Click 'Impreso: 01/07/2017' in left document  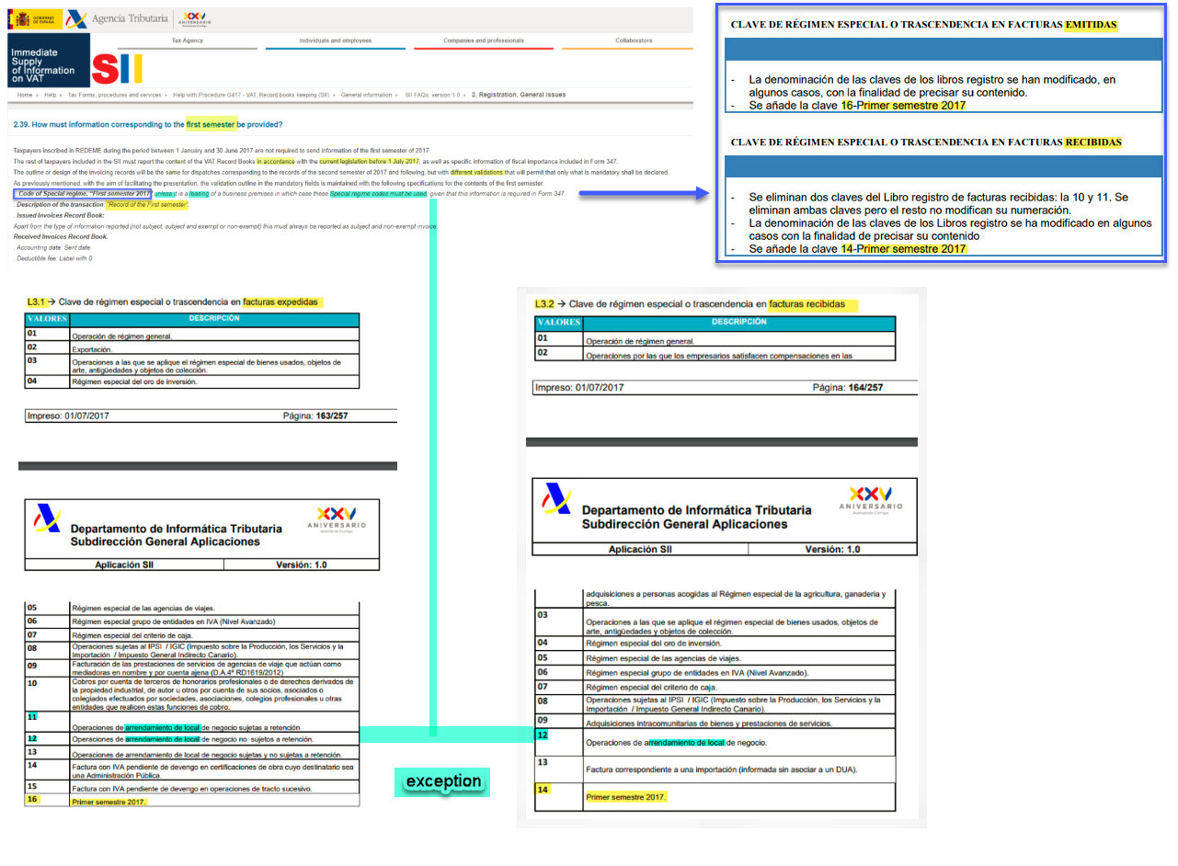coord(69,416)
